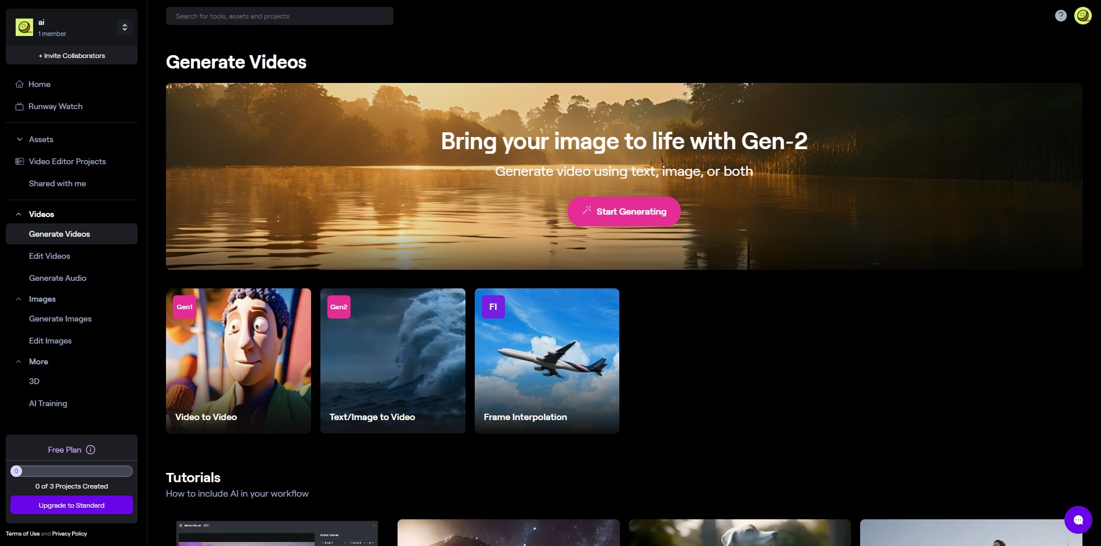The height and width of the screenshot is (546, 1101).
Task: Collapse the Images section
Action: (x=19, y=299)
